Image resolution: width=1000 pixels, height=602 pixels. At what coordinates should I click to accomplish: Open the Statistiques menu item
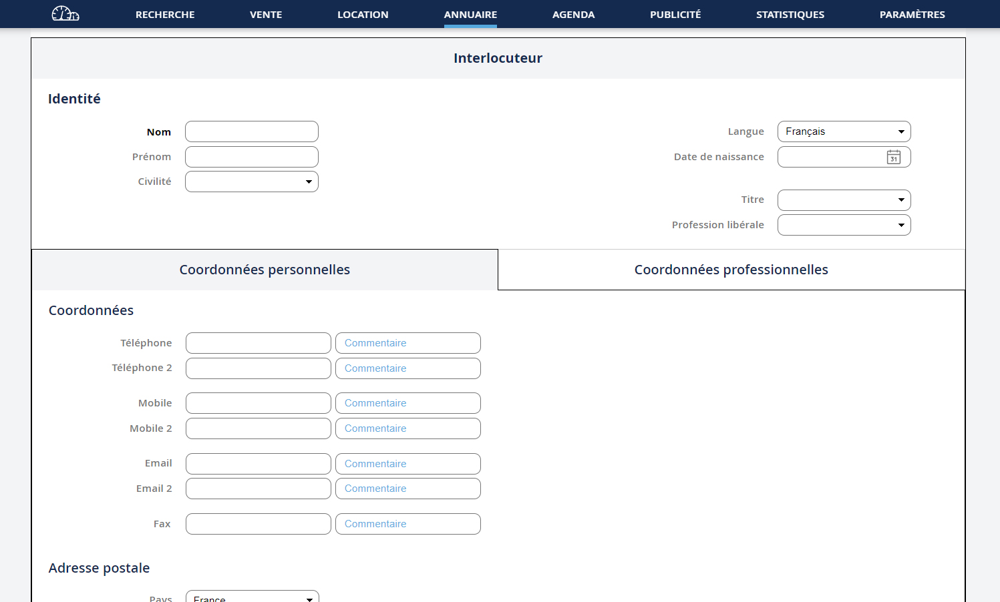(x=790, y=15)
